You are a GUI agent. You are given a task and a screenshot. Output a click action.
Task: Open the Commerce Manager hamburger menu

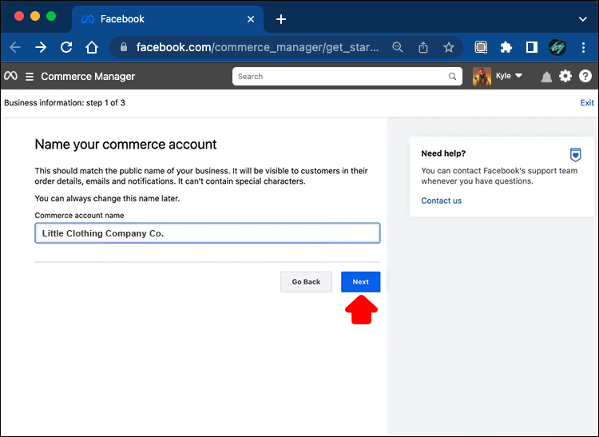click(x=30, y=77)
